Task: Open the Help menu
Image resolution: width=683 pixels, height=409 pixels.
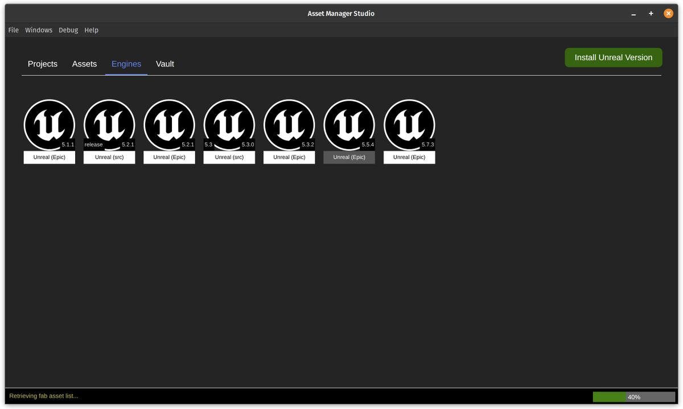Action: pos(91,30)
